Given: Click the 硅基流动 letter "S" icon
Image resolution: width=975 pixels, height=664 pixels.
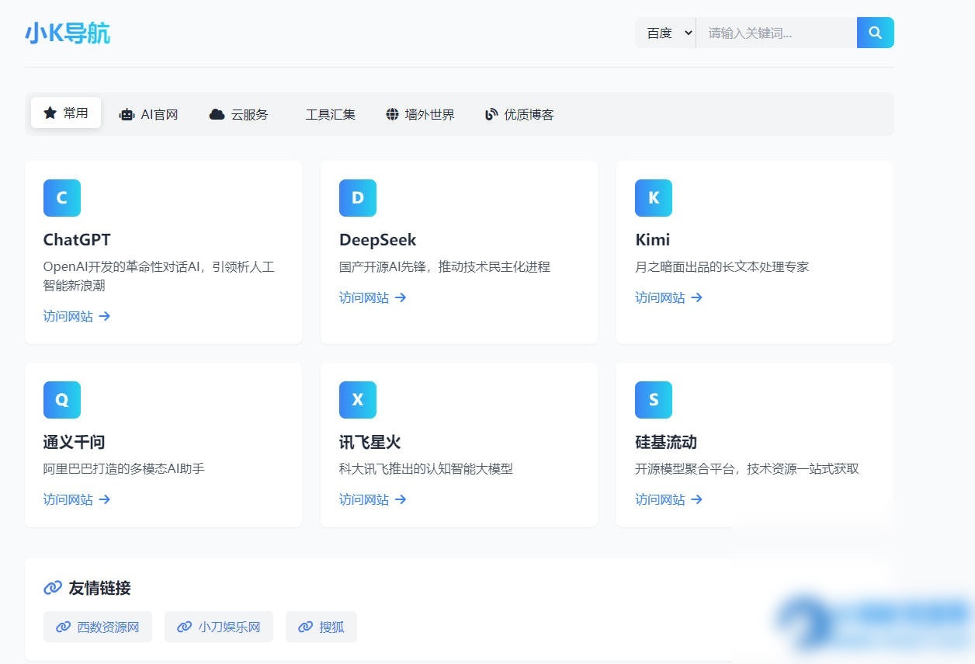Looking at the screenshot, I should [x=653, y=400].
